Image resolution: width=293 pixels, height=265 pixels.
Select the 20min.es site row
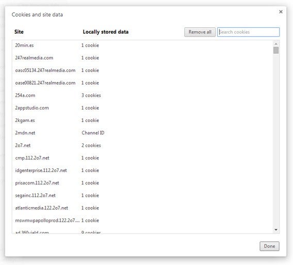(142, 45)
